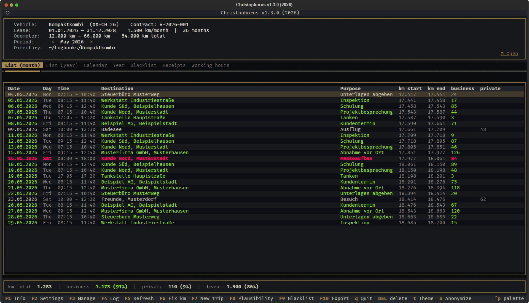Open F3 Manage

[82, 298]
